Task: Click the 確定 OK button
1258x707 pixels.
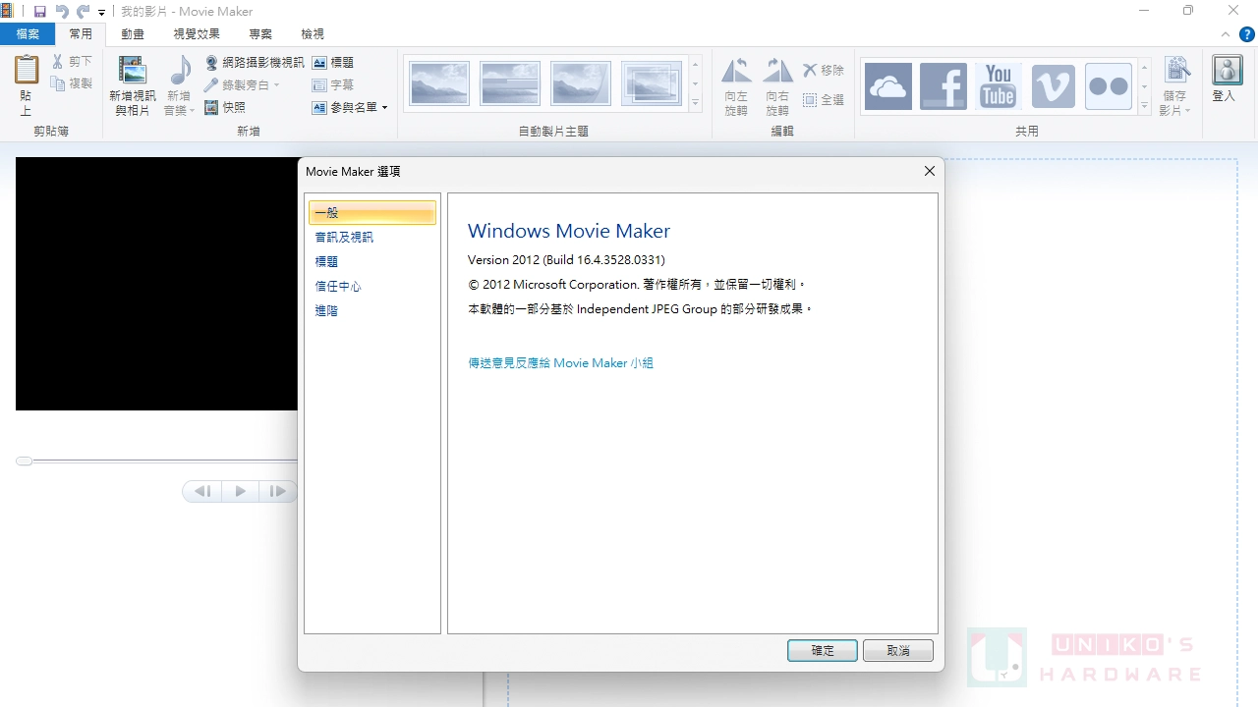Action: coord(823,651)
